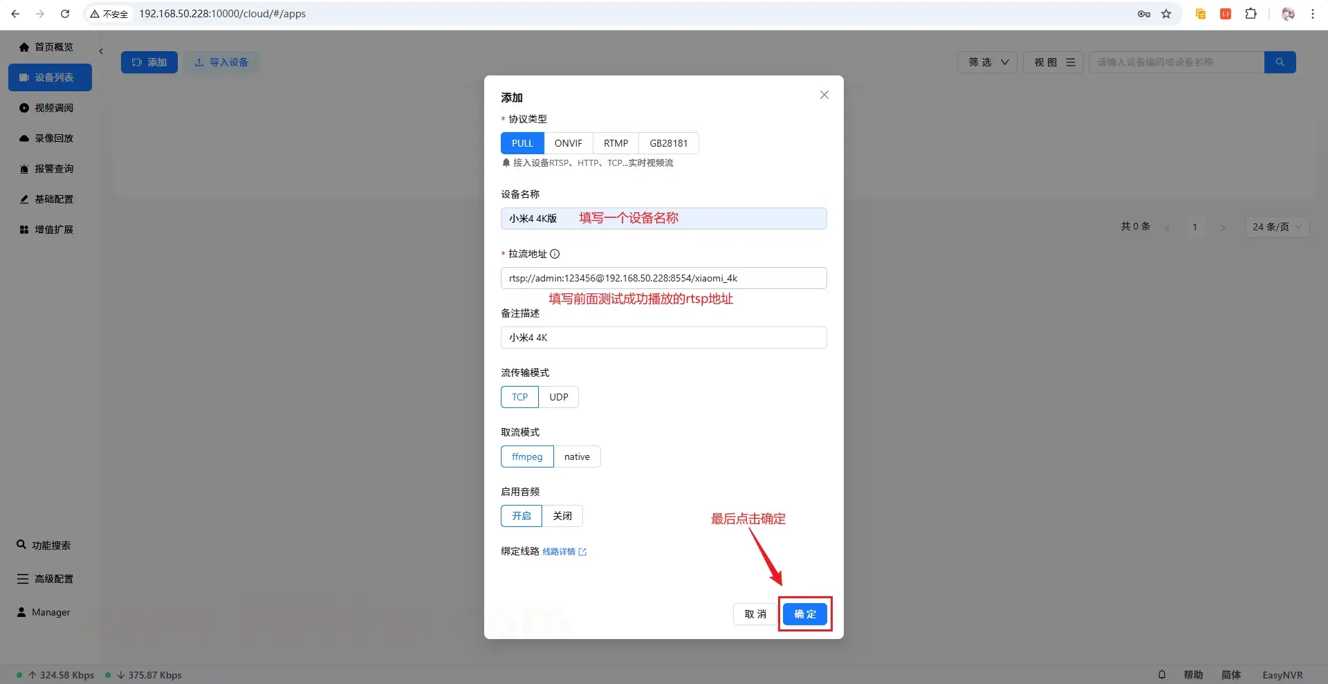Click the info icon beside 拉流地址

point(555,254)
